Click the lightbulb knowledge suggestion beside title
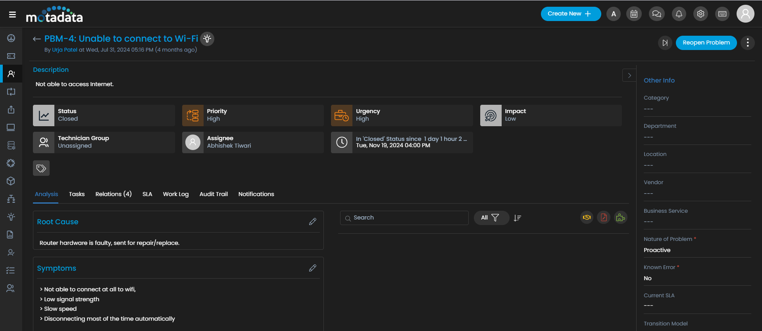 [207, 39]
